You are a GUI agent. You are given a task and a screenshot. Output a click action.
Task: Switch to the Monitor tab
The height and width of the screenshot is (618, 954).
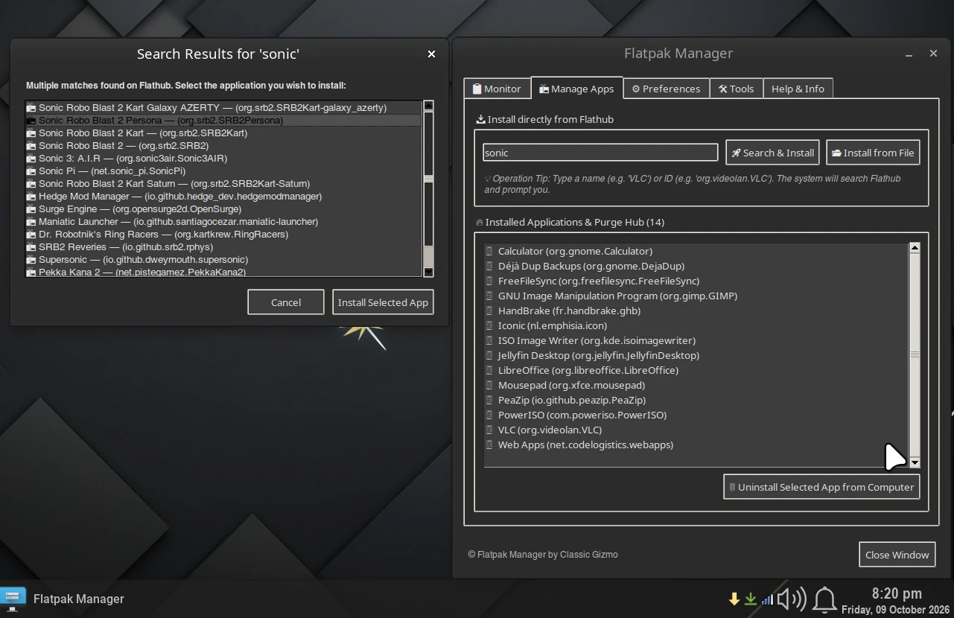497,89
